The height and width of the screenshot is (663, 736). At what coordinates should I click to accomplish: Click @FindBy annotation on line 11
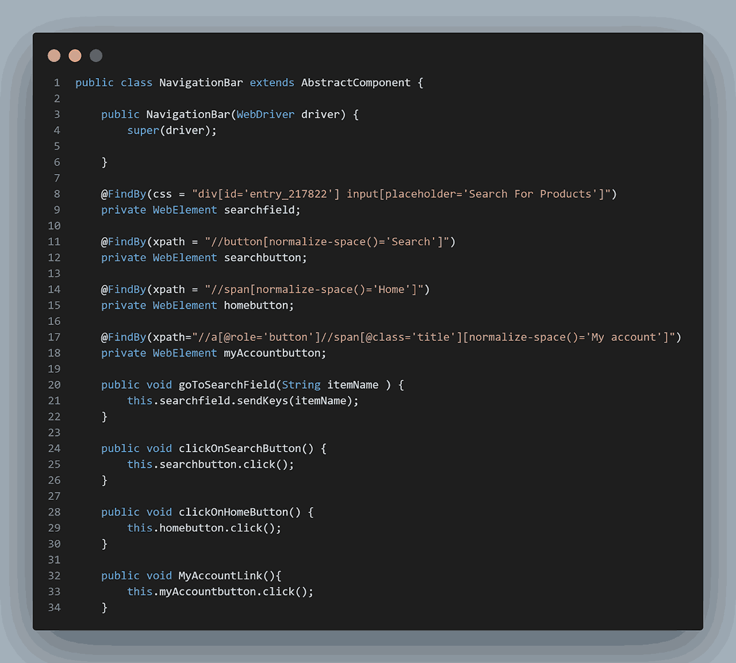tap(124, 242)
